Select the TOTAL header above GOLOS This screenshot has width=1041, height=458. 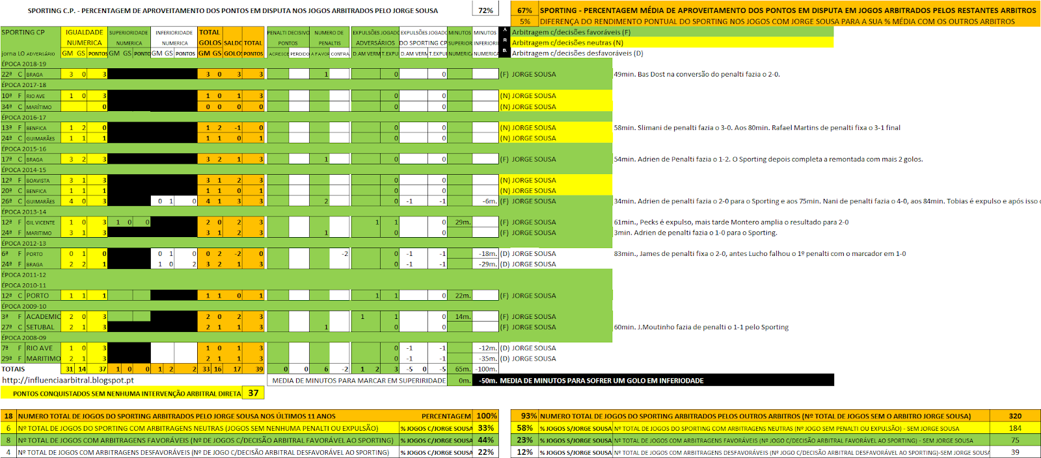tap(210, 32)
